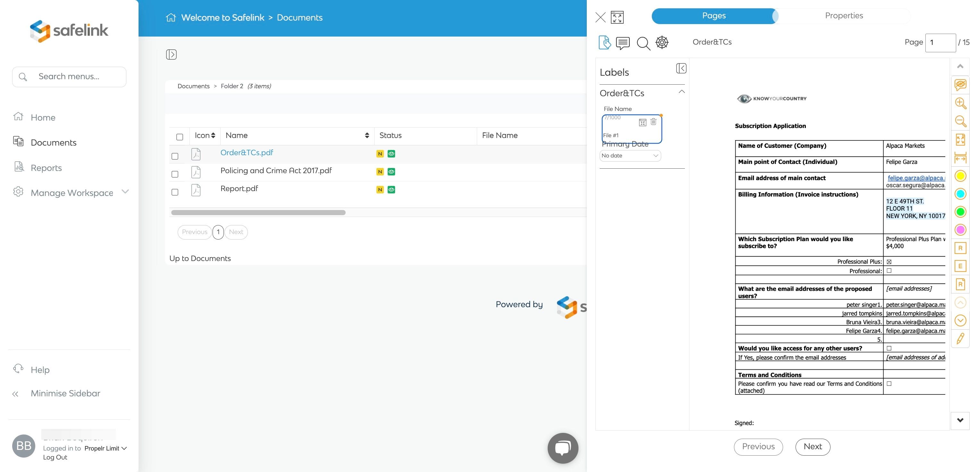The image size is (978, 472).
Task: Click the page number input field
Action: coord(940,43)
